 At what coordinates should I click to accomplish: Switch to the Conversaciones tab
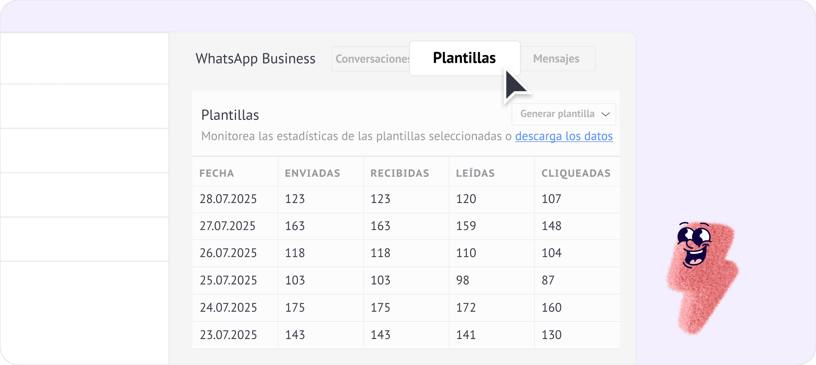pyautogui.click(x=371, y=59)
